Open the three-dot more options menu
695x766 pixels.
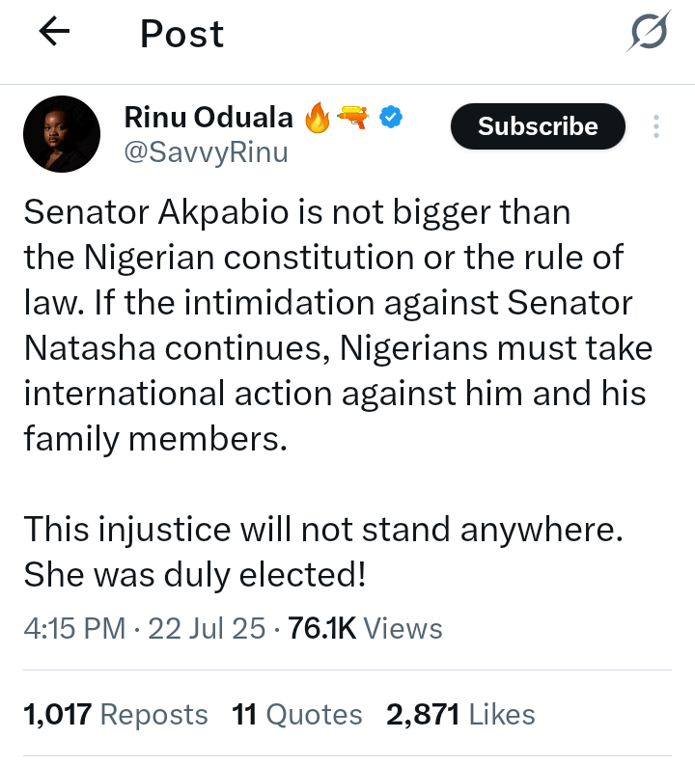656,126
